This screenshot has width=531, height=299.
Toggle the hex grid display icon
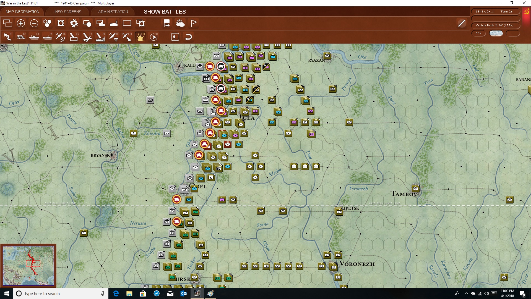click(x=47, y=23)
